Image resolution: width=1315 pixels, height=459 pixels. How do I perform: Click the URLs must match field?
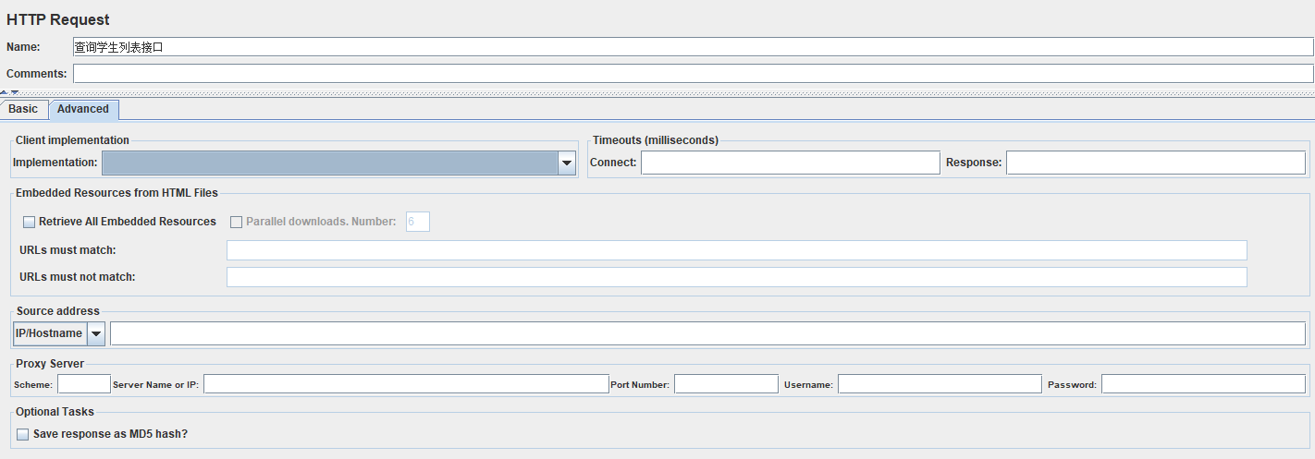click(x=736, y=250)
